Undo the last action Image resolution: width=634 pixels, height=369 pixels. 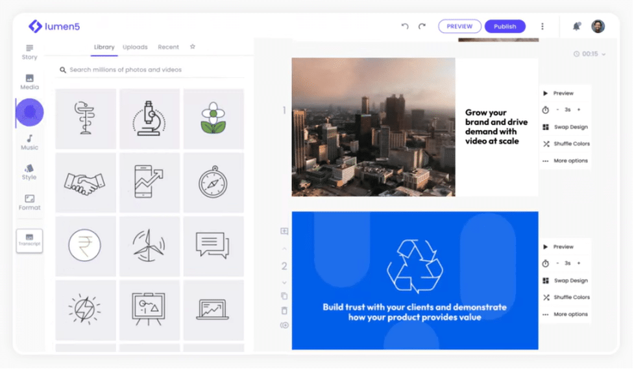click(405, 26)
